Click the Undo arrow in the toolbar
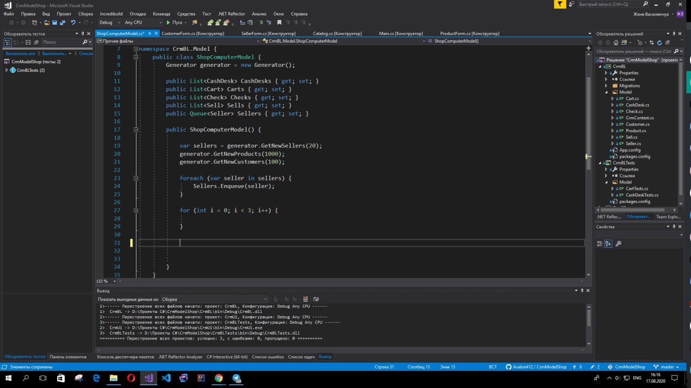691x388 pixels. (73, 23)
